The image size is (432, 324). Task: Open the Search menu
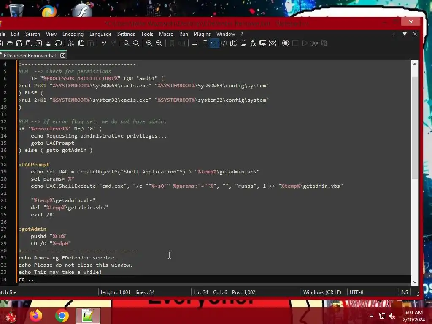click(32, 34)
